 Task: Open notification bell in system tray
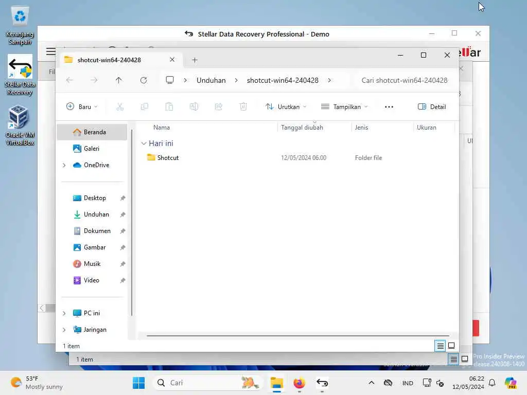coord(492,383)
